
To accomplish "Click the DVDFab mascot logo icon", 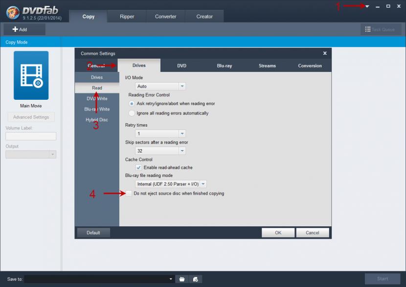I will coord(13,12).
